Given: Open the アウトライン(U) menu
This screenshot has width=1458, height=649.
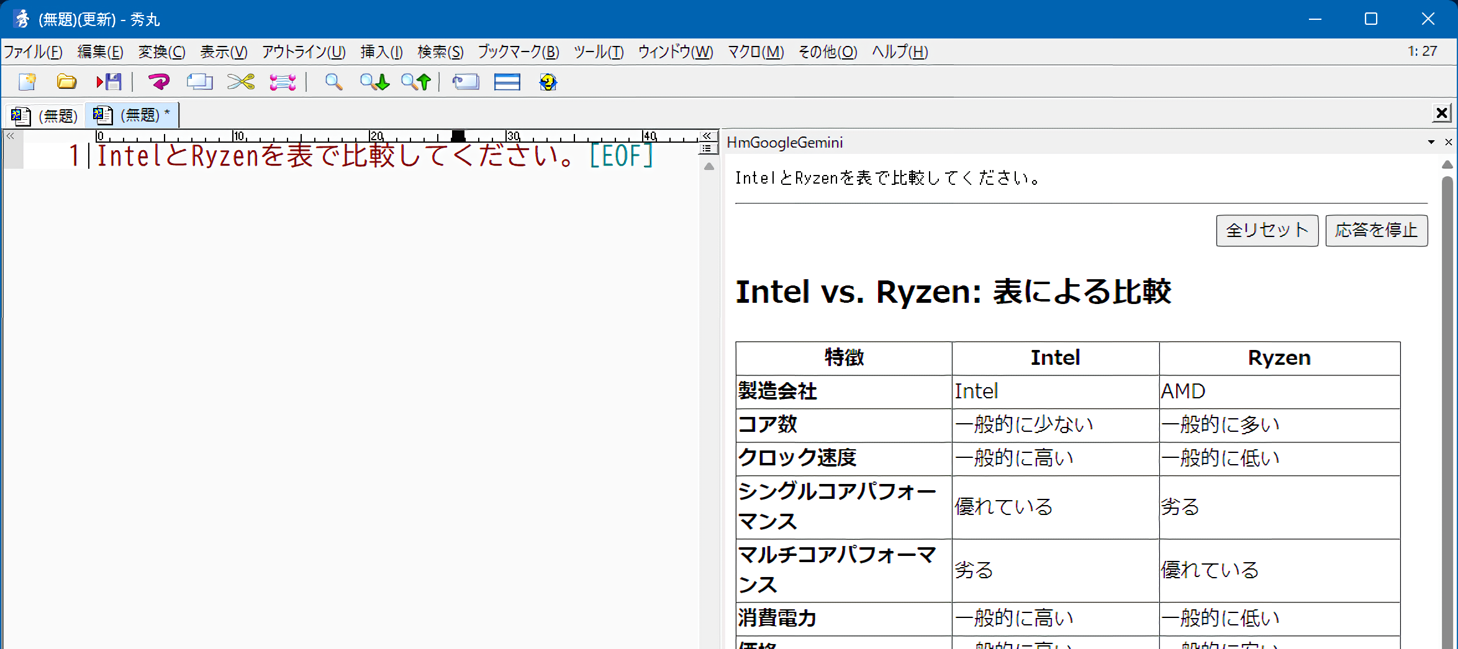Looking at the screenshot, I should 303,52.
